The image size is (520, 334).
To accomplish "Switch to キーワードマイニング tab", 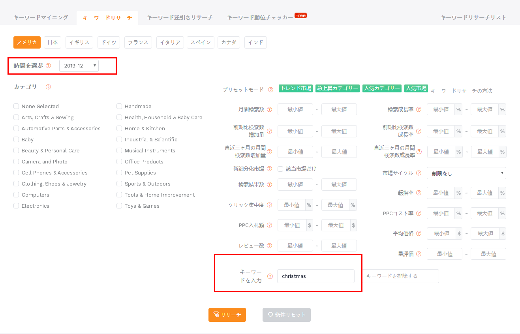I will click(41, 17).
